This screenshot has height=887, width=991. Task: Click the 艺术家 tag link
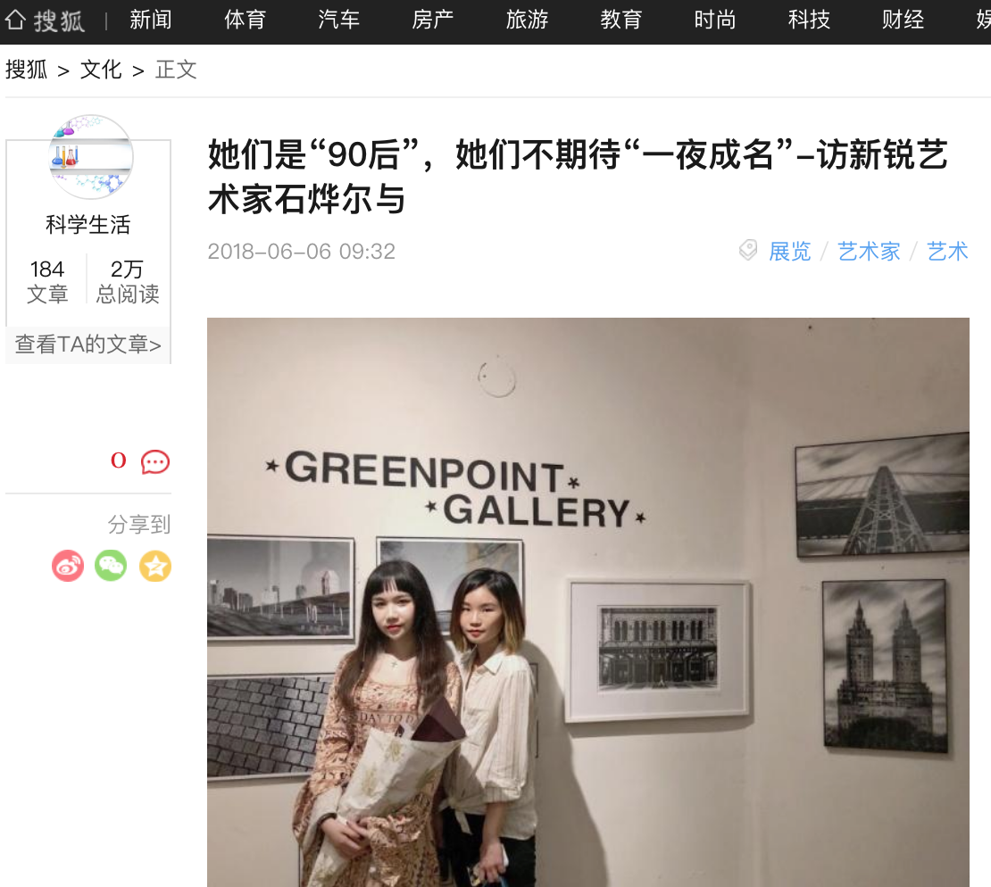point(869,252)
